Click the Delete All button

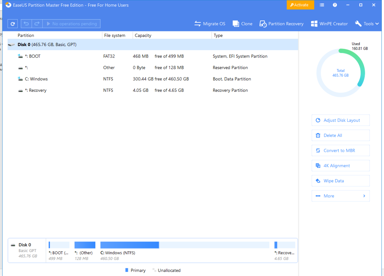click(x=340, y=135)
